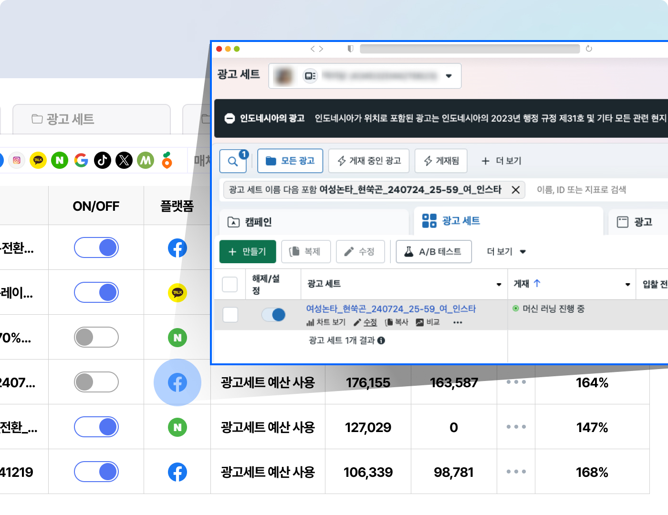668x515 pixels.
Task: Select the KakaoTalk platform filter icon
Action: (38, 160)
